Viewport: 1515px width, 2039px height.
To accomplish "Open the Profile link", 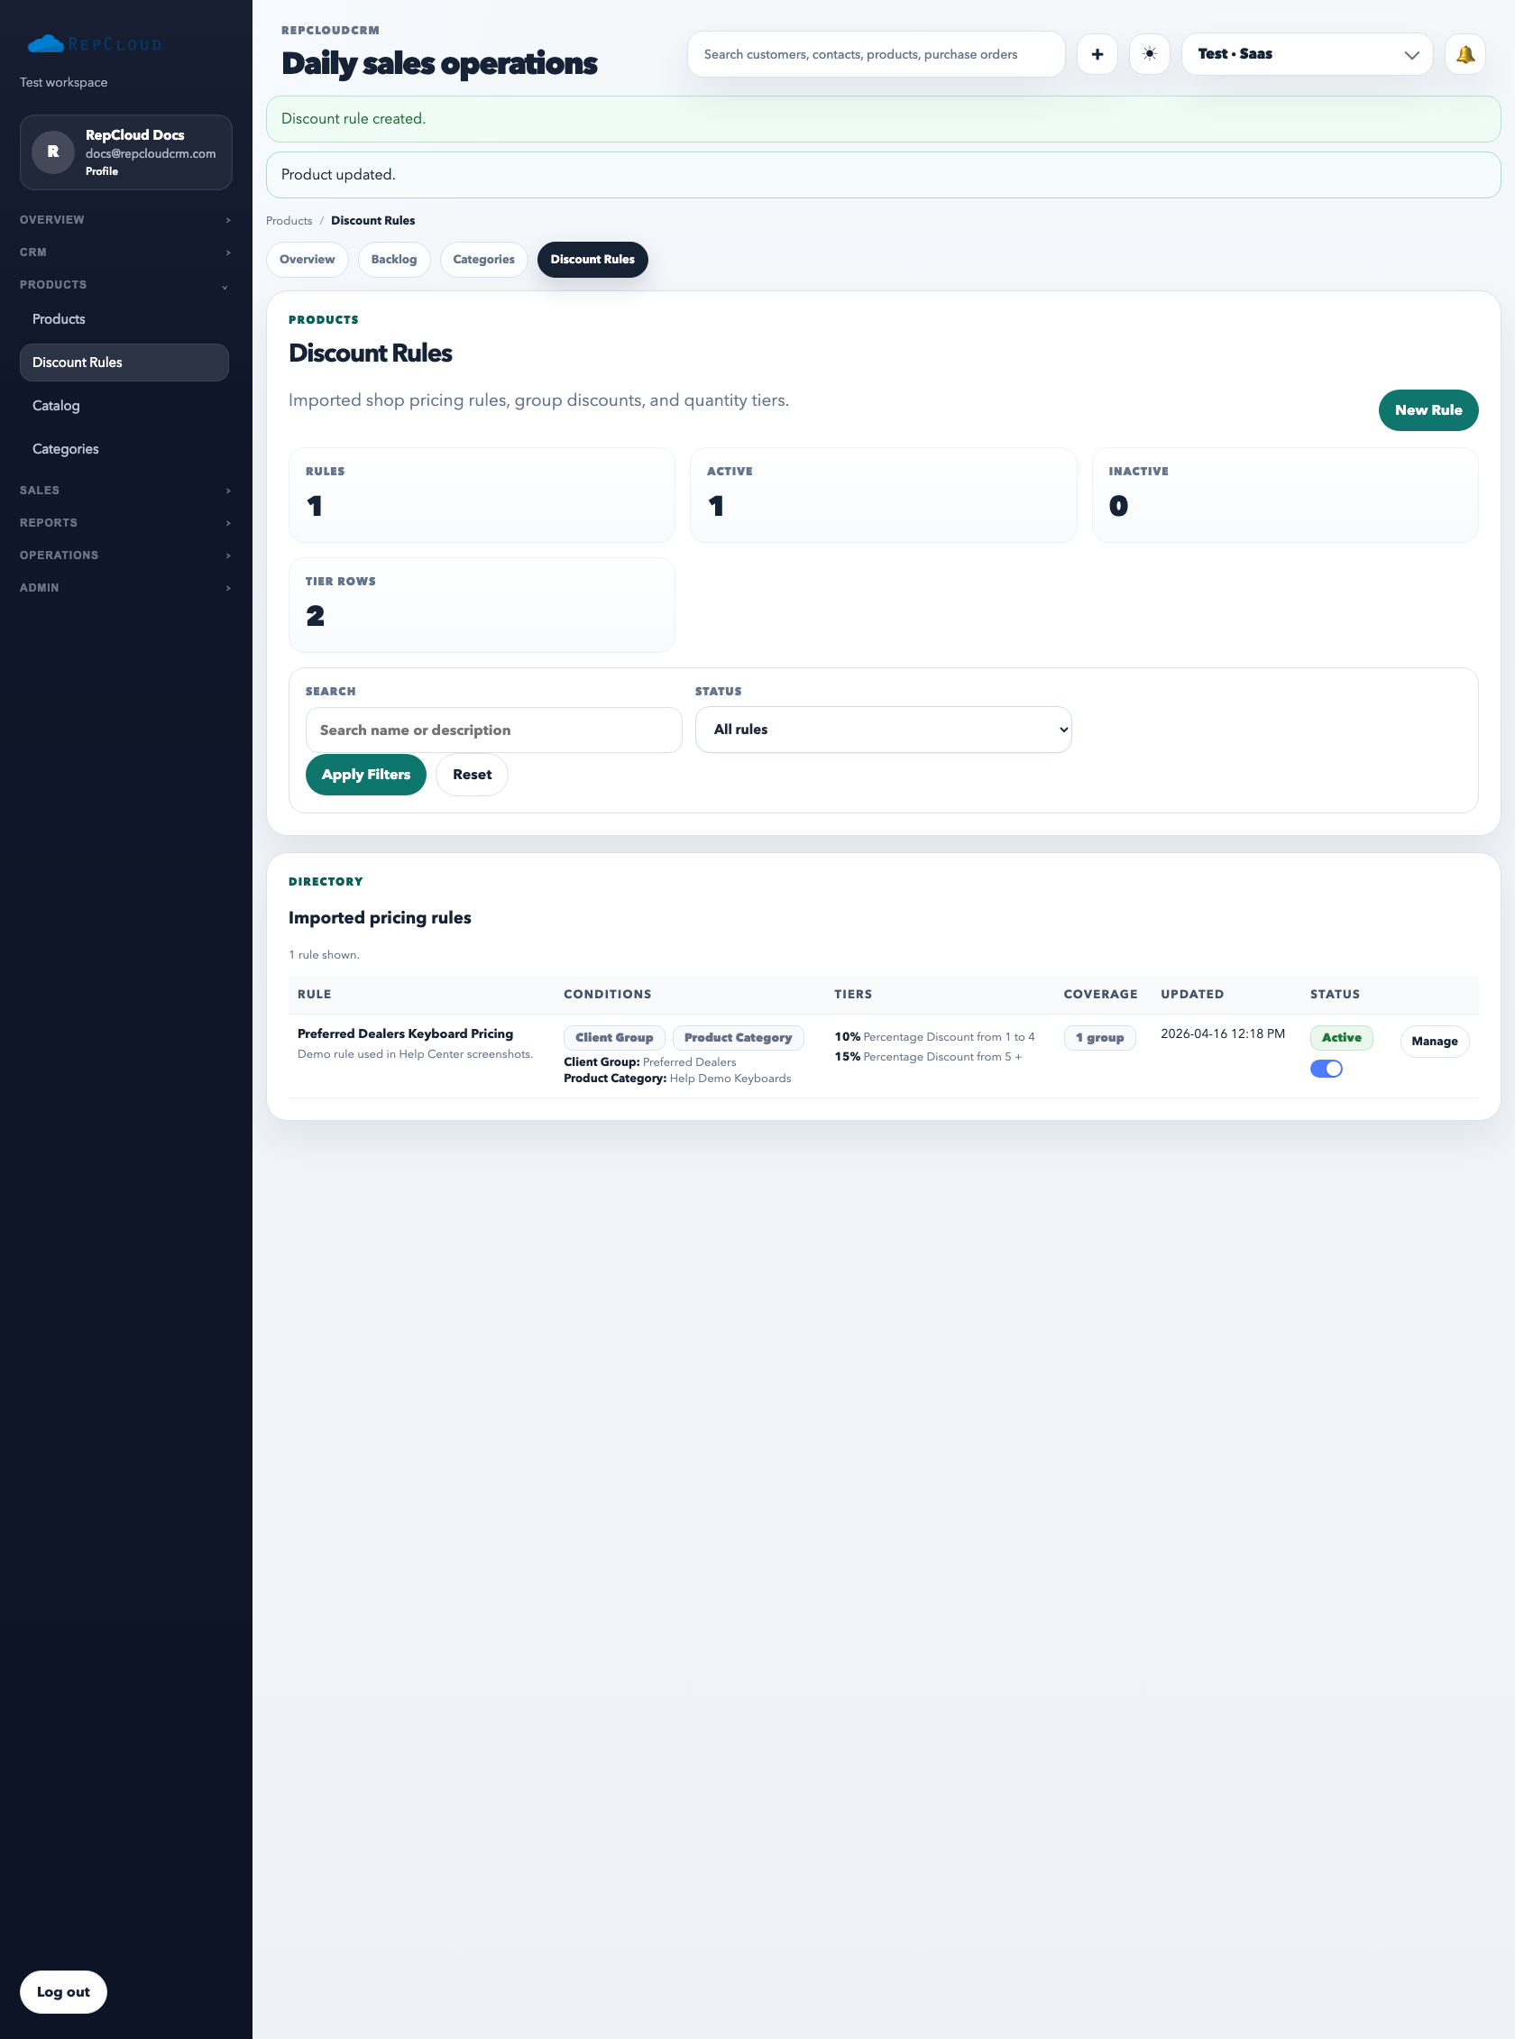I will pyautogui.click(x=102, y=171).
